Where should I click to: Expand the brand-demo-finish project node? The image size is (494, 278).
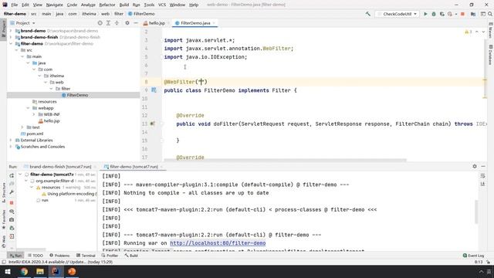(11, 37)
